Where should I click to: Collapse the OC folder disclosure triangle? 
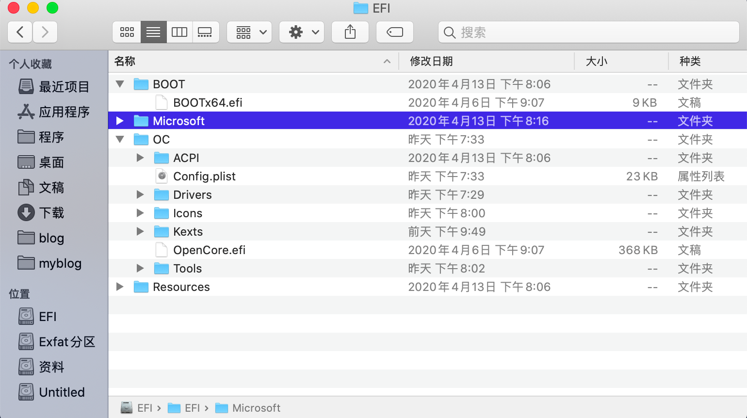(x=120, y=139)
